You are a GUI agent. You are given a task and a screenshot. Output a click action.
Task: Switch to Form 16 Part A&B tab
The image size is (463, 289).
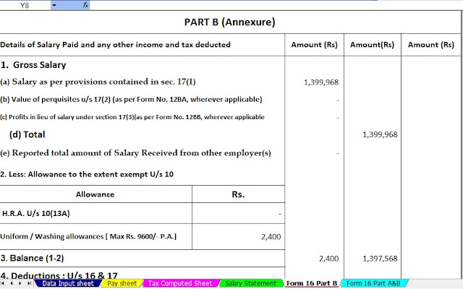(x=373, y=283)
